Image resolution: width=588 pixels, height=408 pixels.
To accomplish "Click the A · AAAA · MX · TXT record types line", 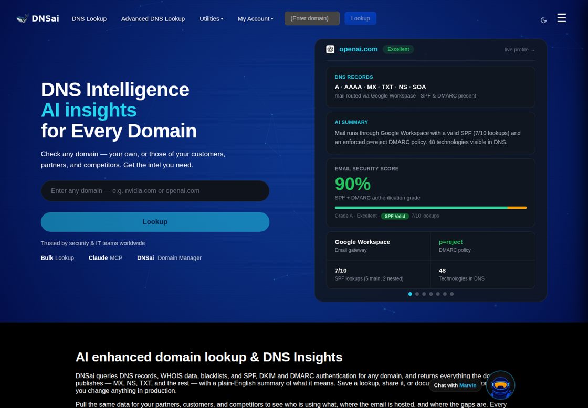I will click(x=380, y=87).
